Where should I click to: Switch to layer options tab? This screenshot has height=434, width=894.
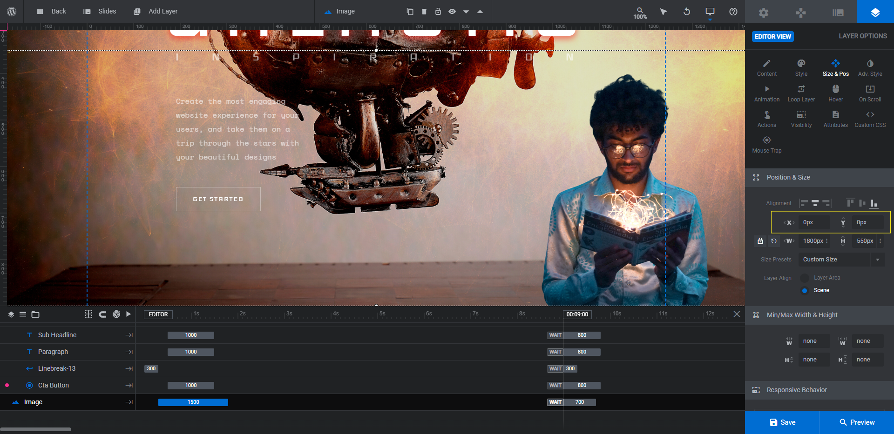click(875, 12)
